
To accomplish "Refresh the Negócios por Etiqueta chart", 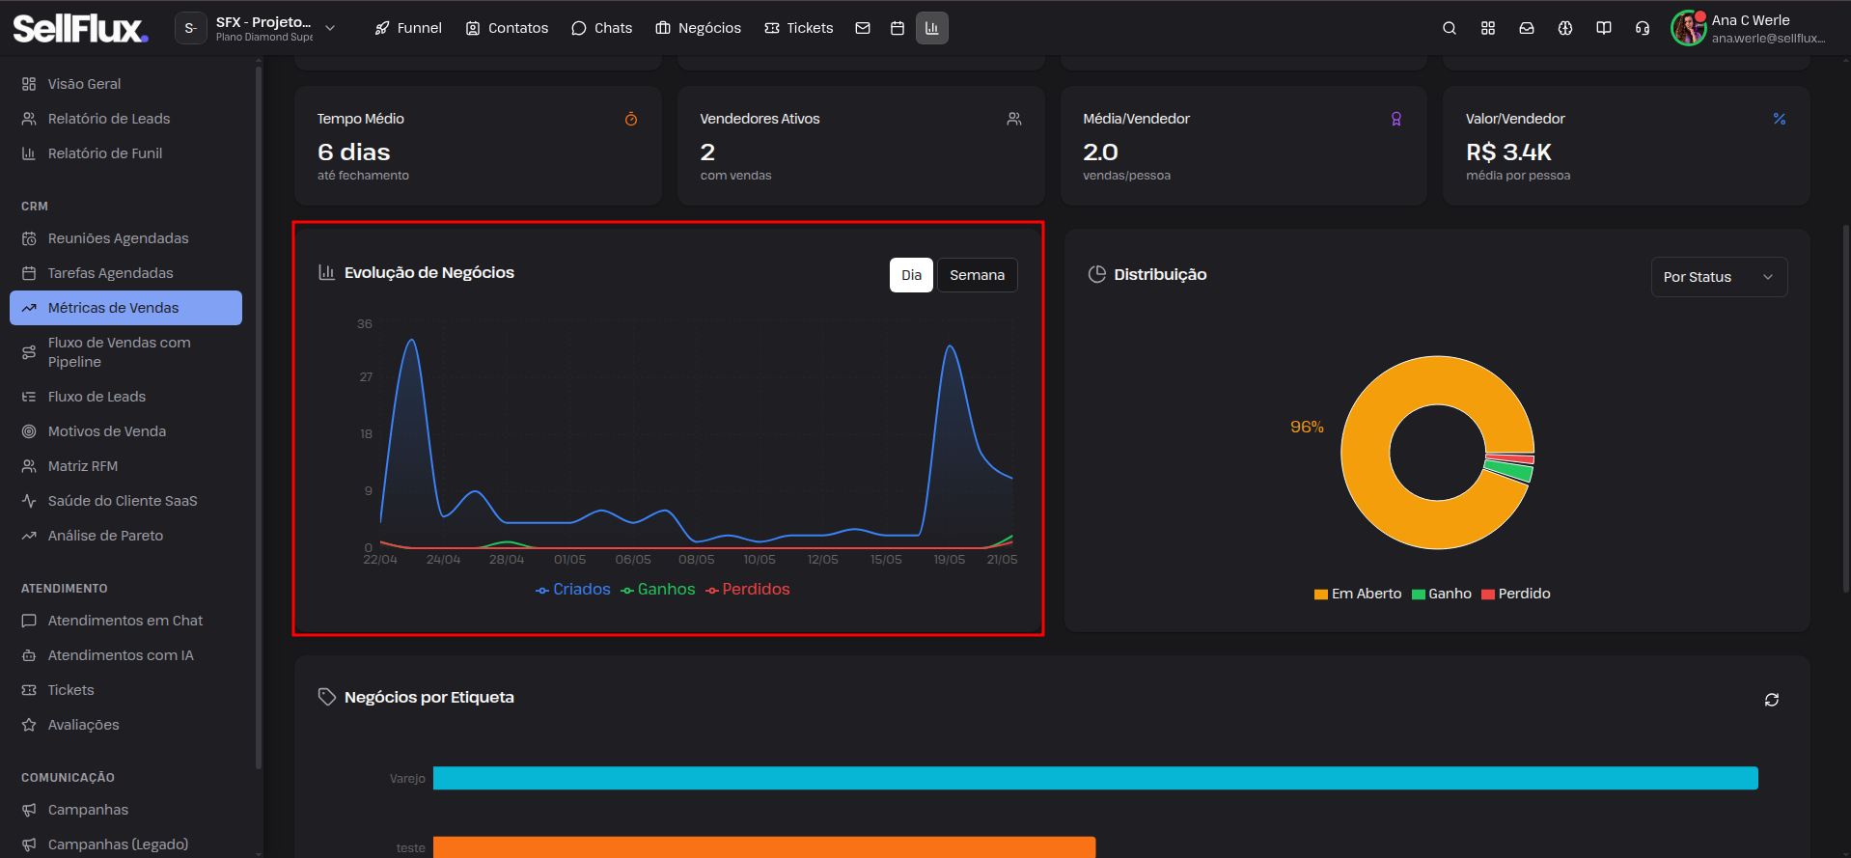I will click(1771, 700).
